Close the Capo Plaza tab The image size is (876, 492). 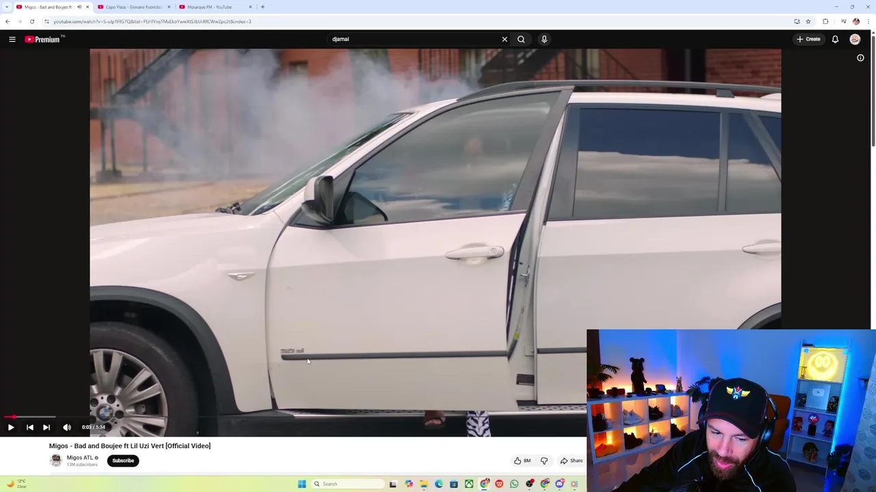click(x=169, y=7)
